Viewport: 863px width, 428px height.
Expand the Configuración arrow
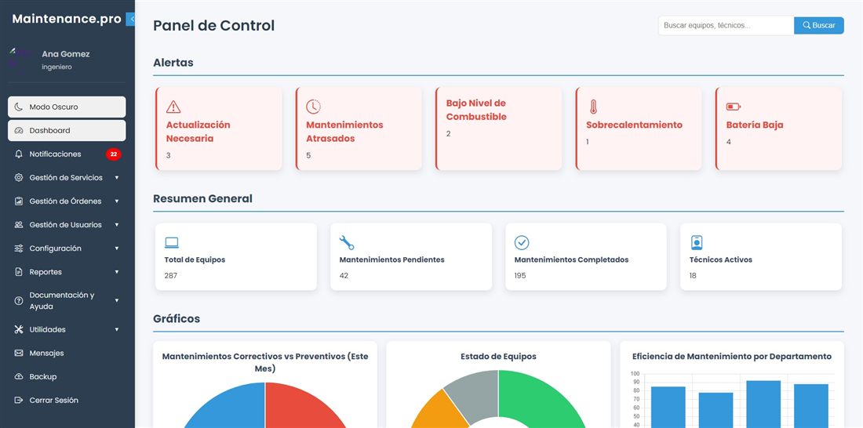(117, 248)
